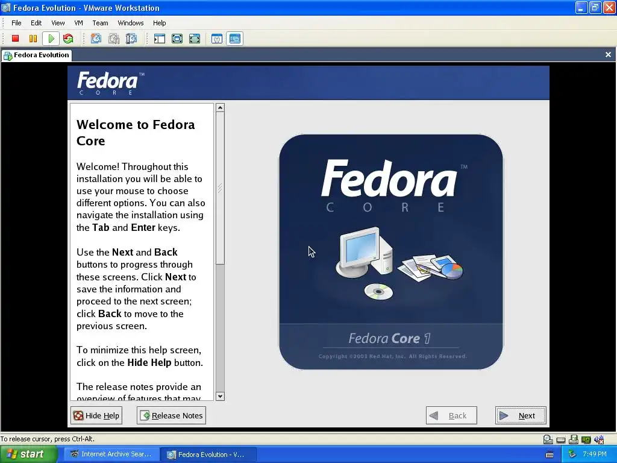Image resolution: width=617 pixels, height=463 pixels.
Task: Click the Windows start button
Action: coord(28,455)
